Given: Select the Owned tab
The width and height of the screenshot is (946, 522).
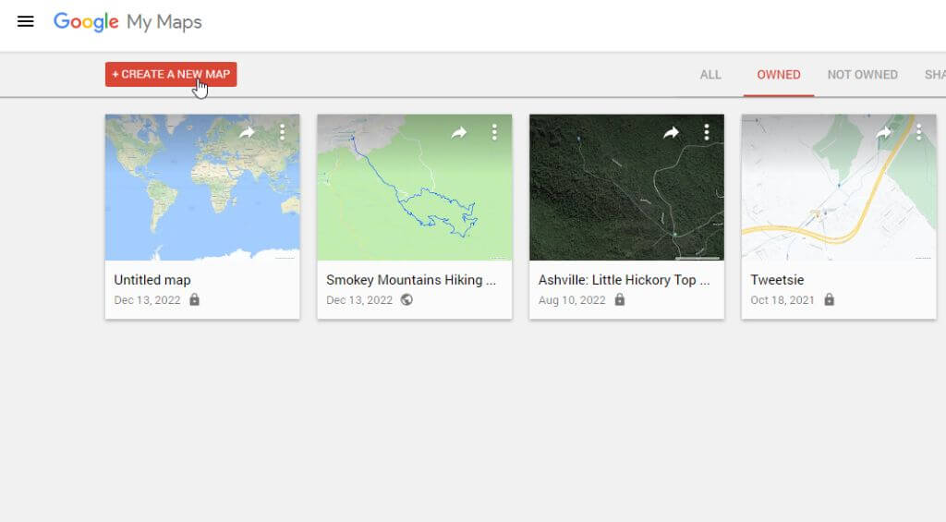Looking at the screenshot, I should click(x=779, y=75).
